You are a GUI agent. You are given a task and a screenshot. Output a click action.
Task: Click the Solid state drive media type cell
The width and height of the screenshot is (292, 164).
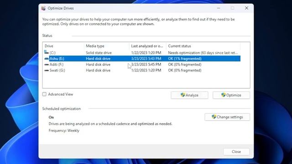(99, 53)
